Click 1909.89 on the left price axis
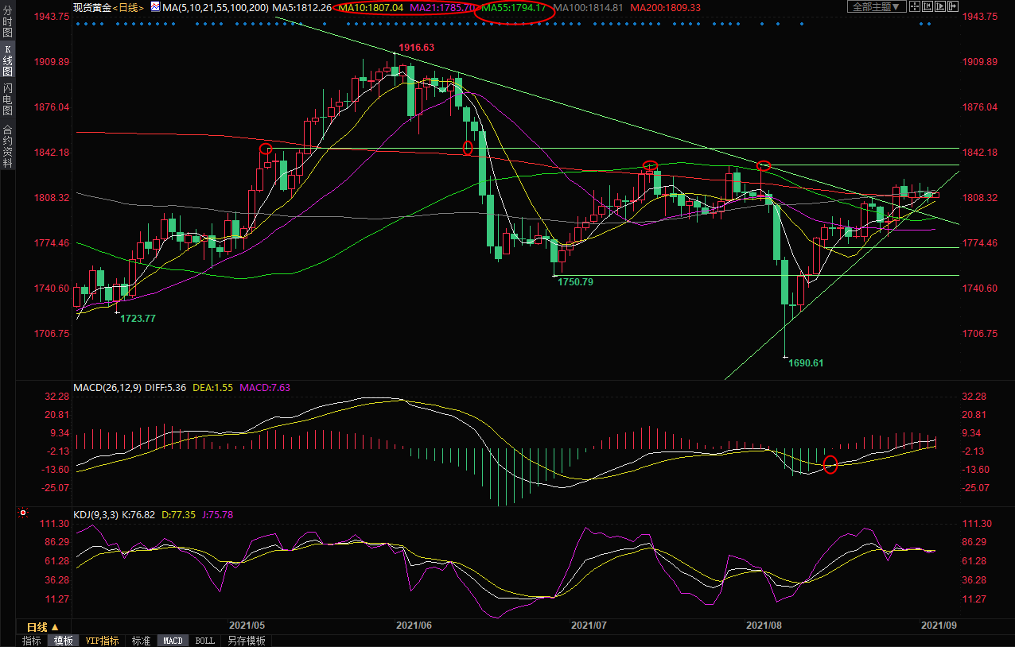 click(52, 62)
